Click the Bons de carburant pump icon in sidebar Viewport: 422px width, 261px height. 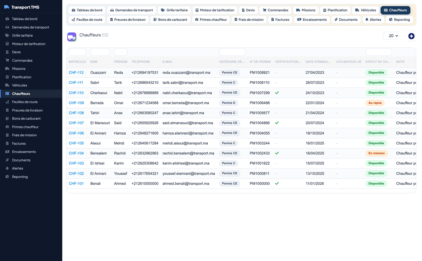click(7, 119)
